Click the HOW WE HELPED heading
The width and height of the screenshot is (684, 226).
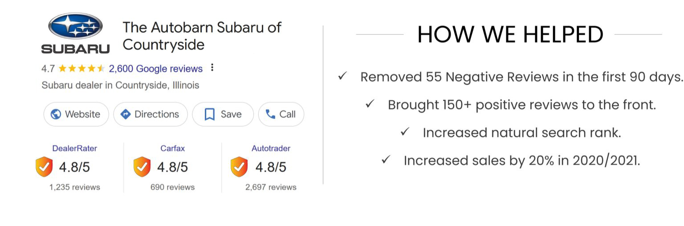510,34
